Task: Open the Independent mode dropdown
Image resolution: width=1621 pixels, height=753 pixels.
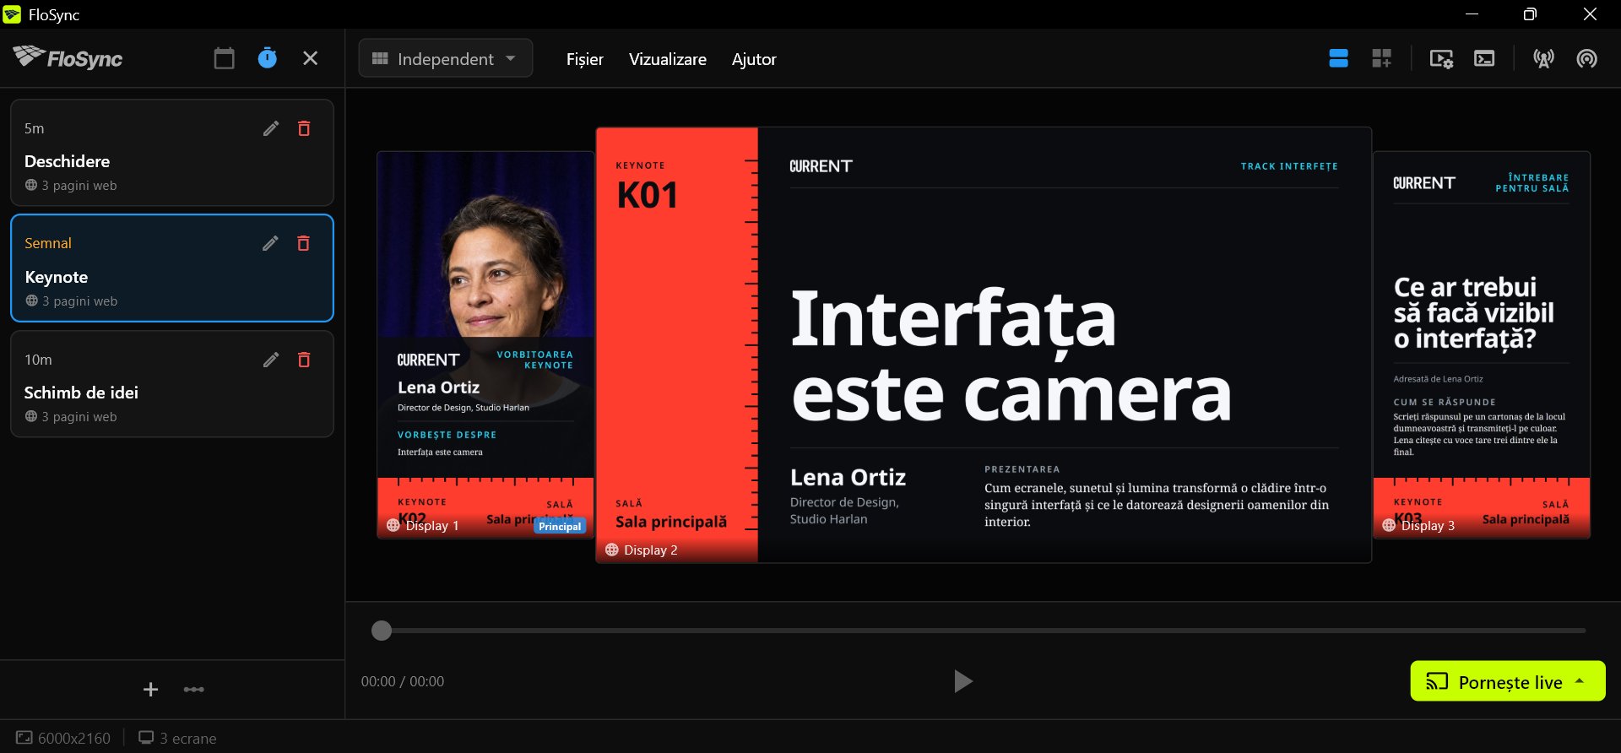Action: pyautogui.click(x=445, y=58)
